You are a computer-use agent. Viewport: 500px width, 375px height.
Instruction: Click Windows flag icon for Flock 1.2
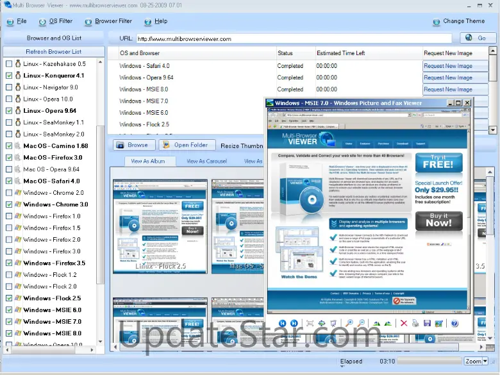coord(18,274)
